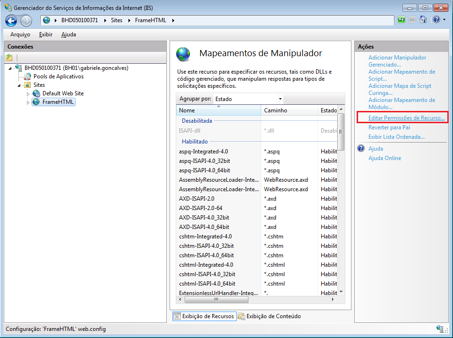The width and height of the screenshot is (453, 338).
Task: Click Adicionar Mapeamento de Script link
Action: 402,75
